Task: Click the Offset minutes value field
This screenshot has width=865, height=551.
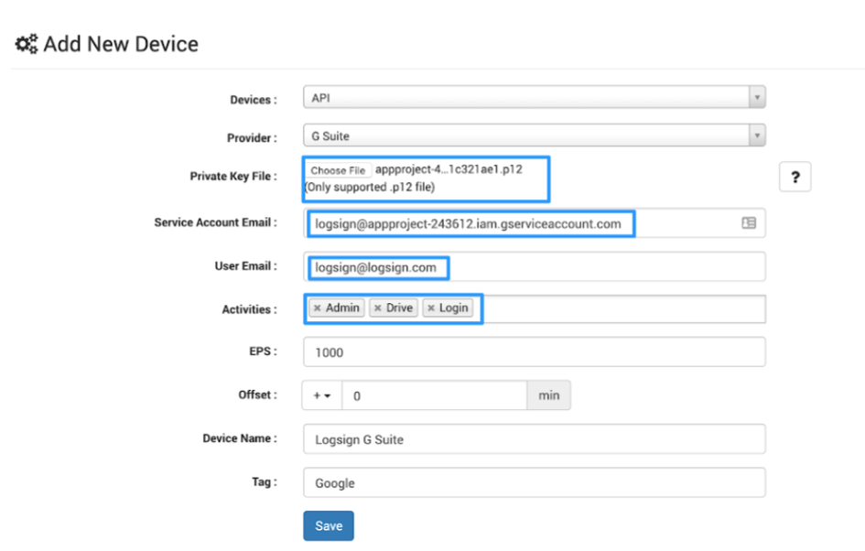Action: (435, 395)
